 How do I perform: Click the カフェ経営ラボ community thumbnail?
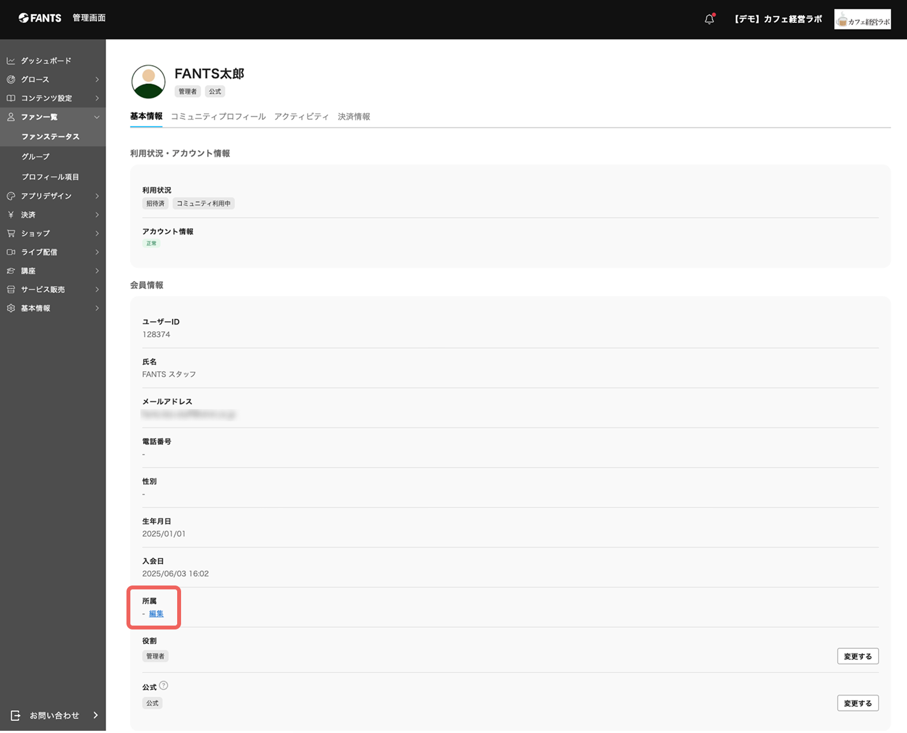click(x=862, y=19)
